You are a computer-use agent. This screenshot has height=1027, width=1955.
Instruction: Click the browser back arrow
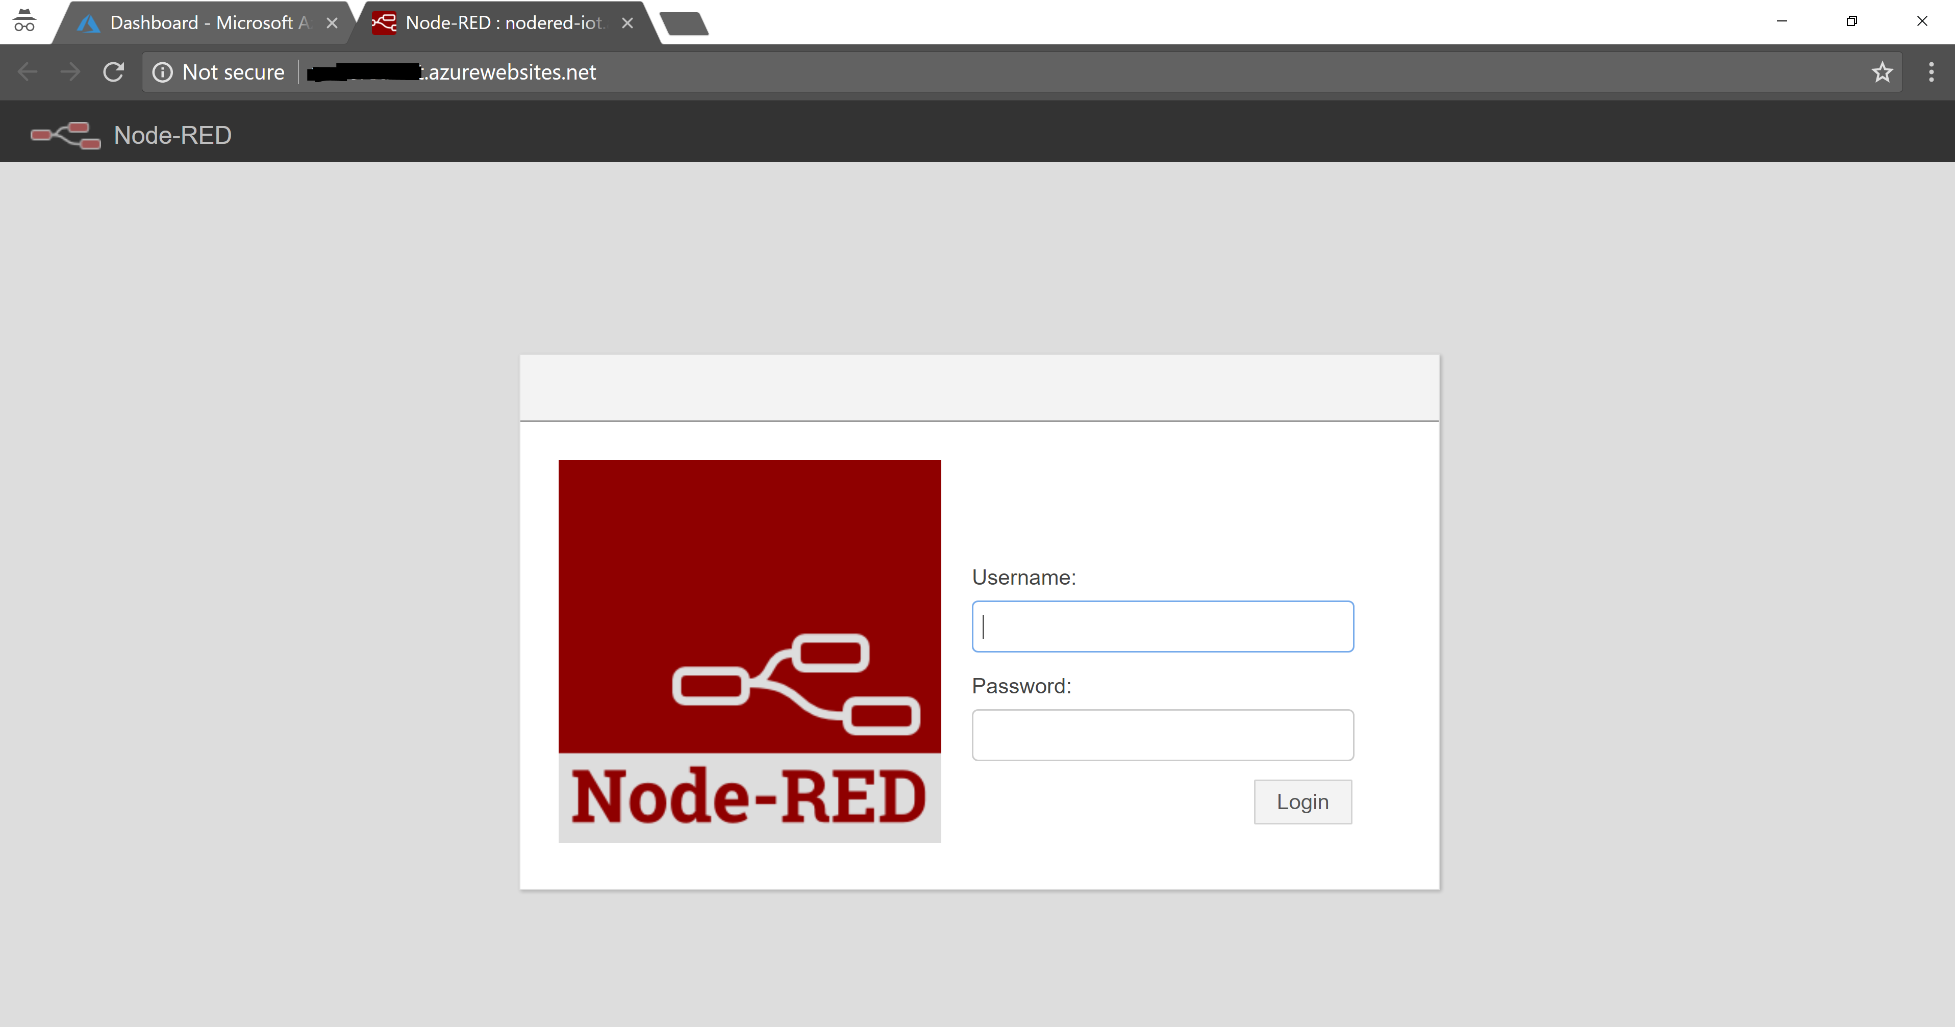click(x=28, y=72)
